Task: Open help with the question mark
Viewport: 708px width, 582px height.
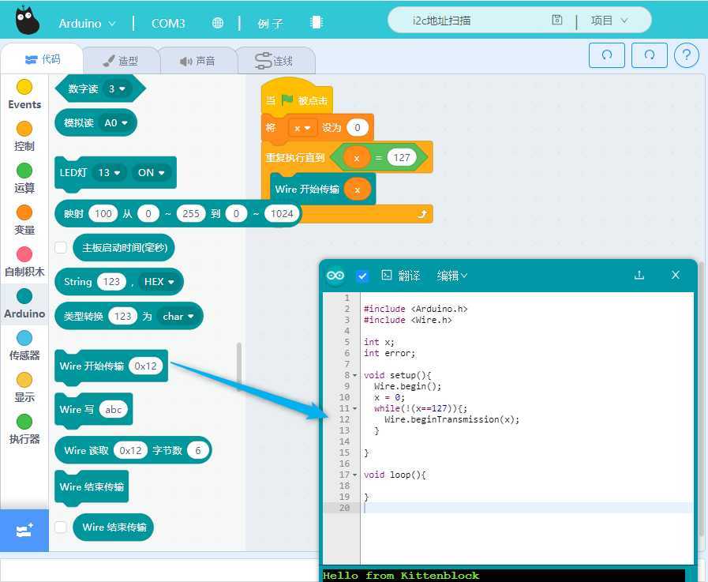Action: (x=687, y=55)
